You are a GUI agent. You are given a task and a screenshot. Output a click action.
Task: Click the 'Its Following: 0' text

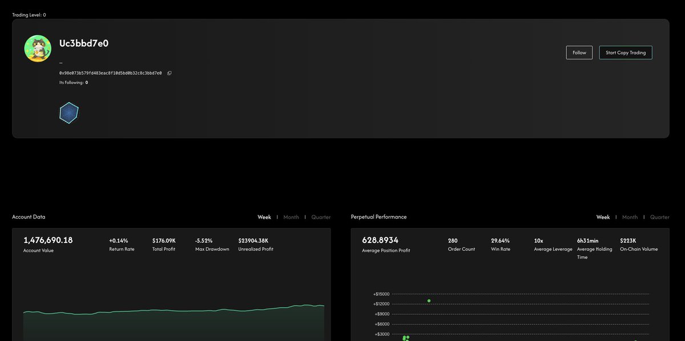(74, 83)
